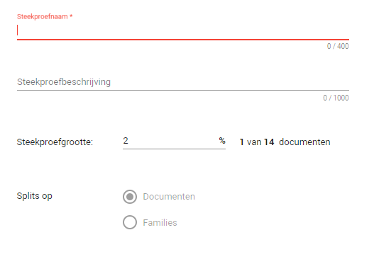Click the 0 / 400 character counter
Viewport: 374px width, 264px height.
(338, 46)
